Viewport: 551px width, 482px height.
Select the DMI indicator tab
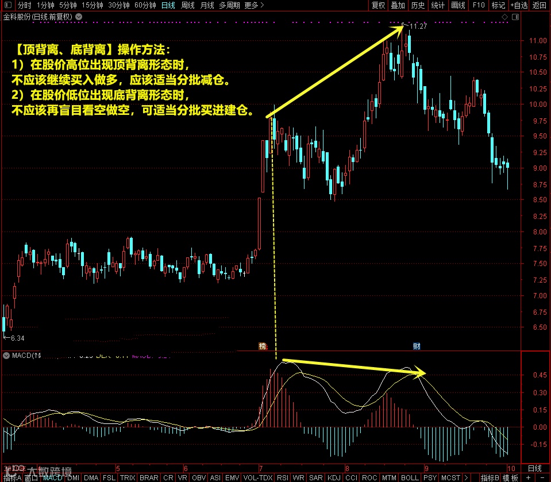tap(73, 478)
